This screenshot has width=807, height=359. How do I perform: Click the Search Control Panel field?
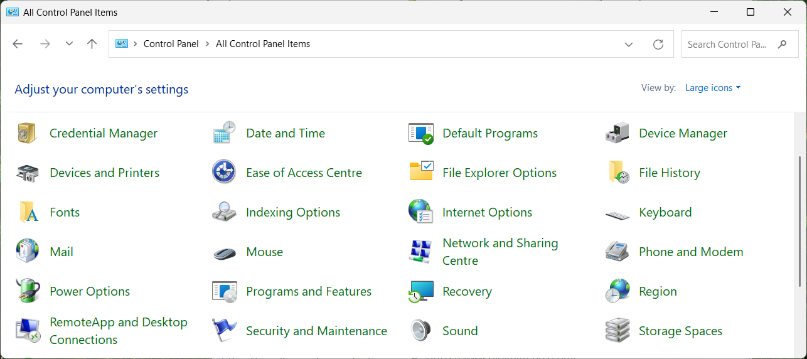point(727,44)
